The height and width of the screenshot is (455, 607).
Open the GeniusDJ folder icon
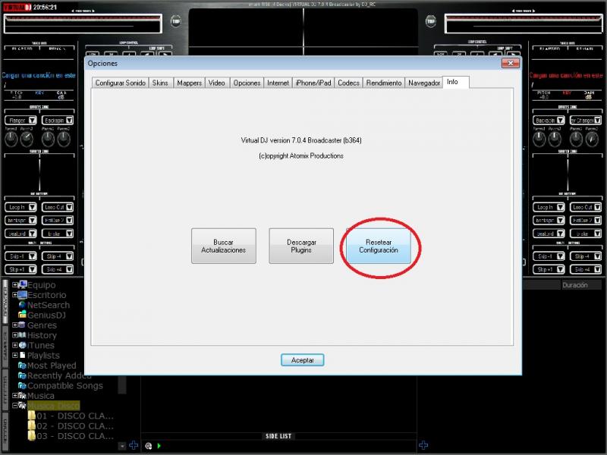click(23, 315)
